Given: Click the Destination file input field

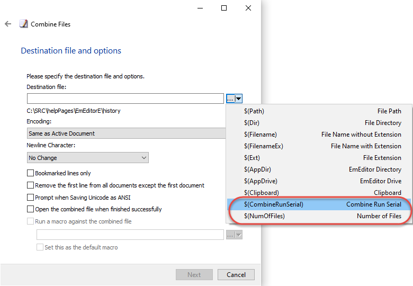Looking at the screenshot, I should coord(125,99).
